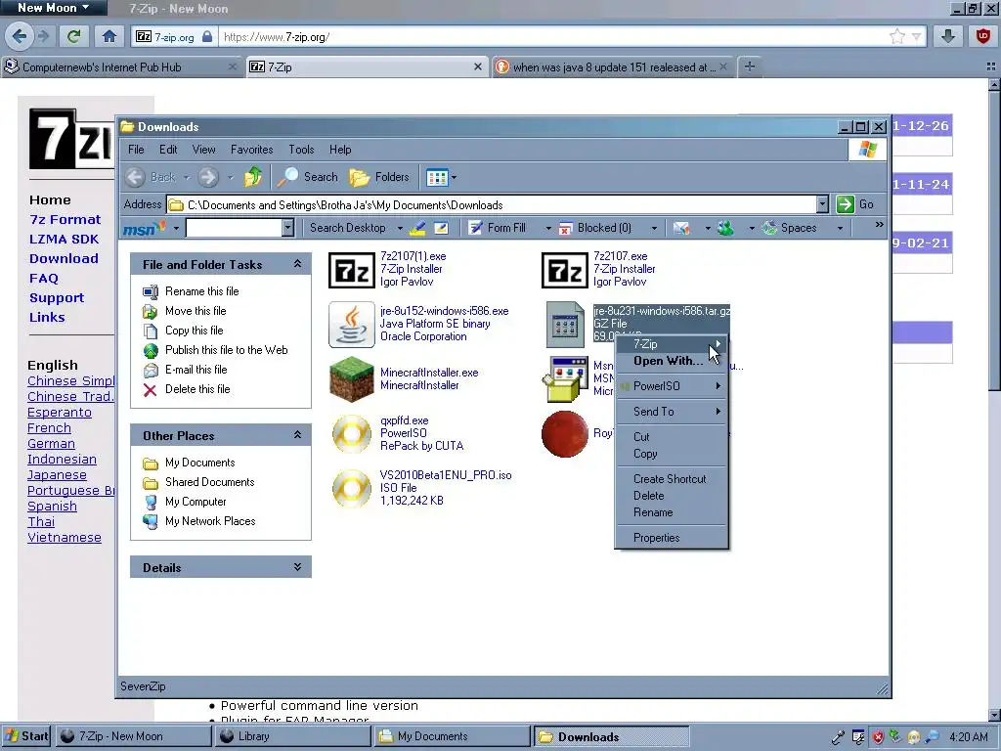Viewport: 1001px width, 751px height.
Task: Go up one folder level
Action: pos(253,177)
